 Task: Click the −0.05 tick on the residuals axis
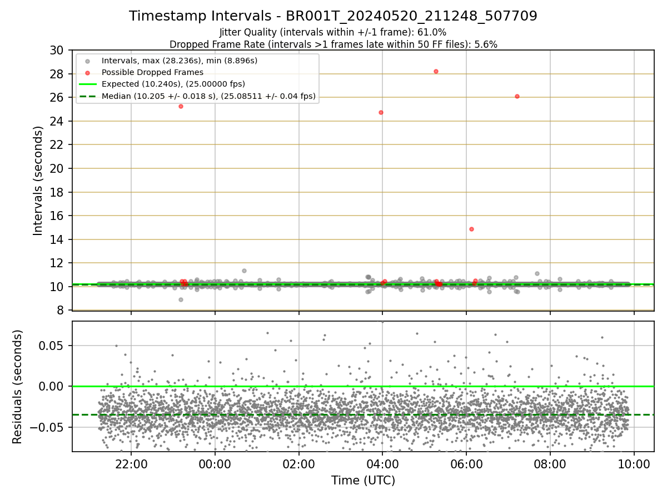coord(48,427)
